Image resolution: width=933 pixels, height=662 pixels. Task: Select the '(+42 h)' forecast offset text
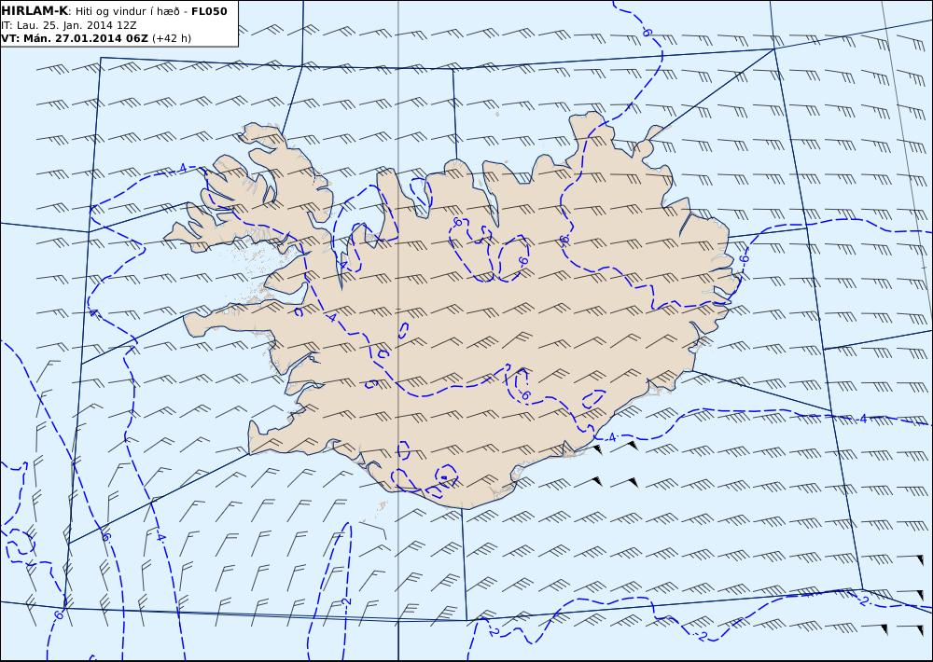coord(172,38)
